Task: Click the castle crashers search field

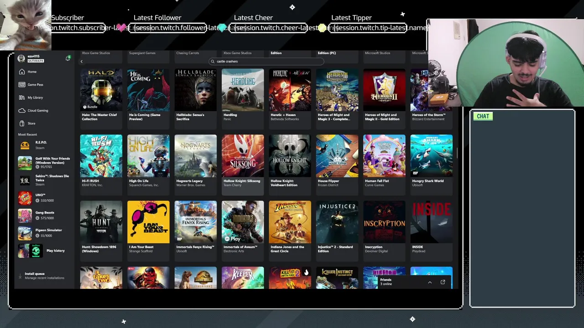Action: pos(267,61)
